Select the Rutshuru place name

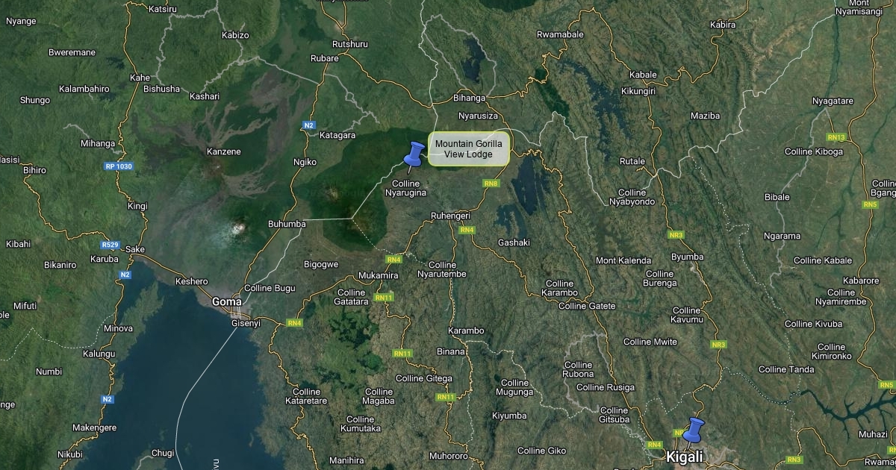350,44
